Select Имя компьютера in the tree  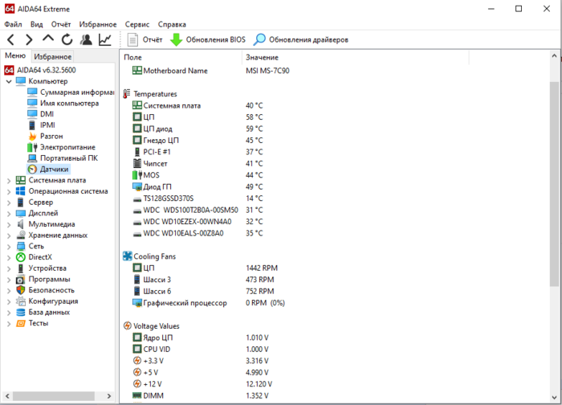(63, 104)
